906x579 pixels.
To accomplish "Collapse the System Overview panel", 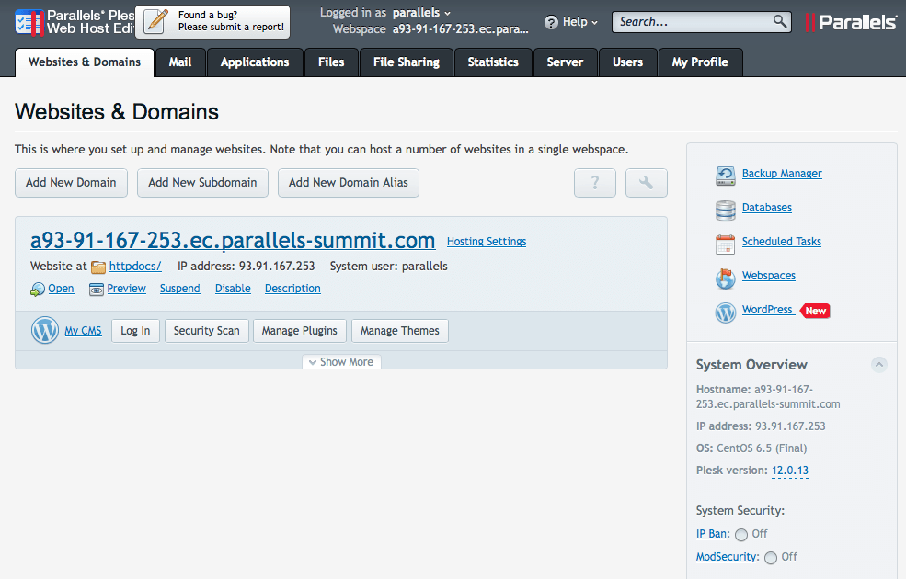I will [x=878, y=364].
